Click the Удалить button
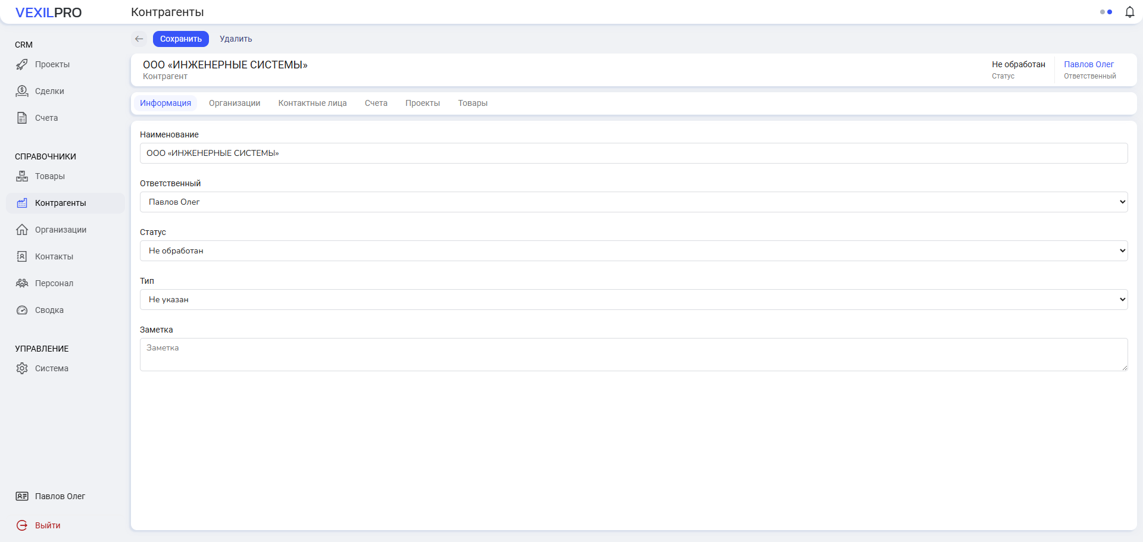1143x542 pixels. point(236,39)
